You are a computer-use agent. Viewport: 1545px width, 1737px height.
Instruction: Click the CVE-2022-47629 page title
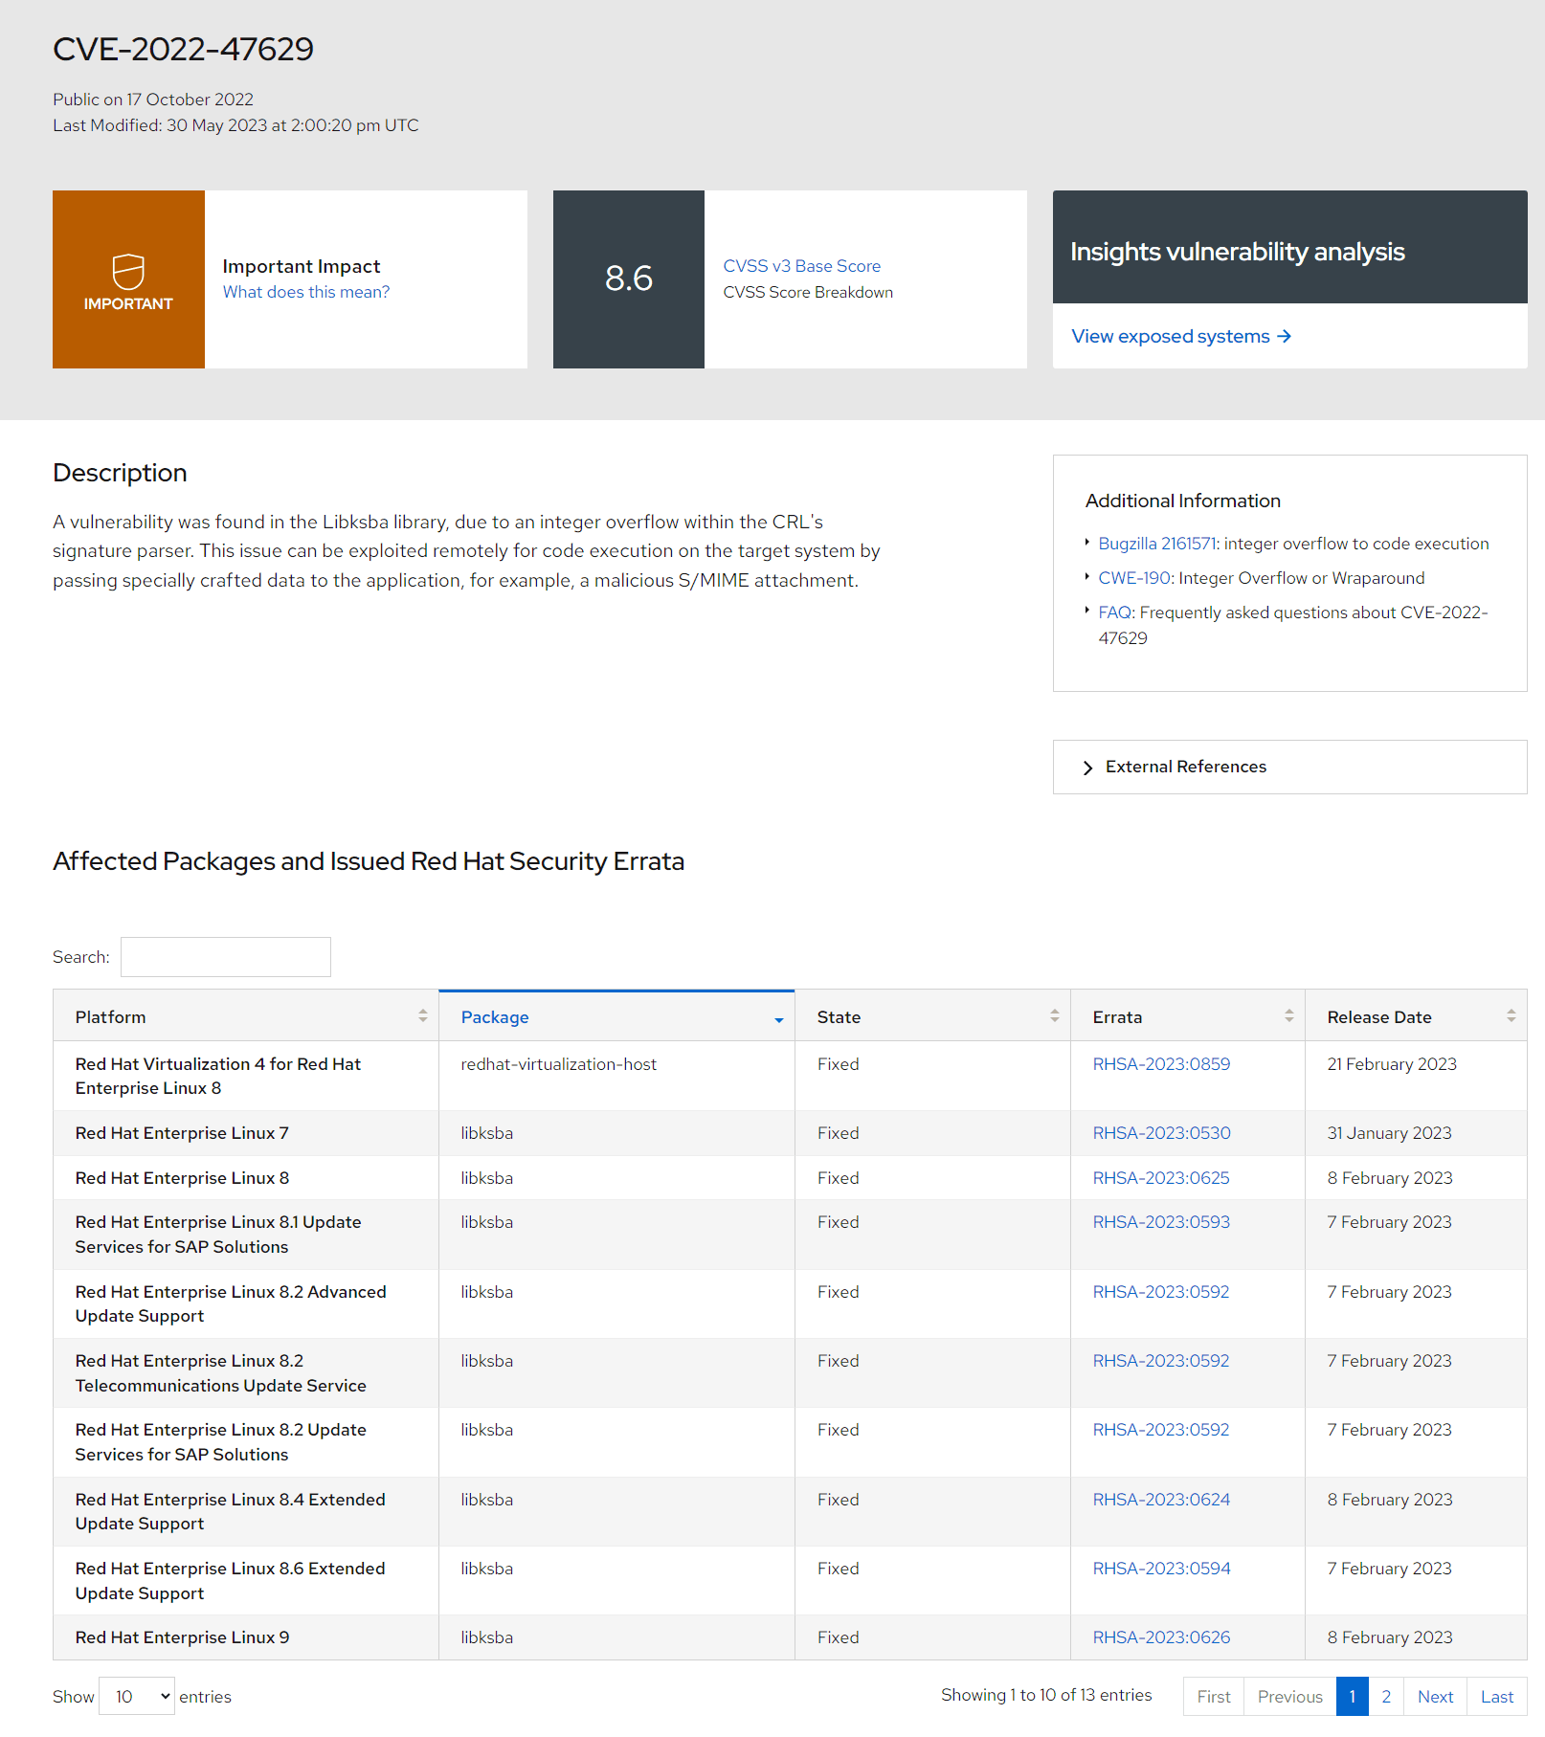(x=183, y=49)
